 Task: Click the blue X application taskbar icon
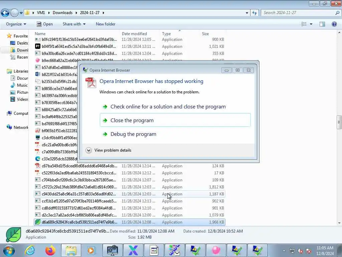(x=133, y=250)
